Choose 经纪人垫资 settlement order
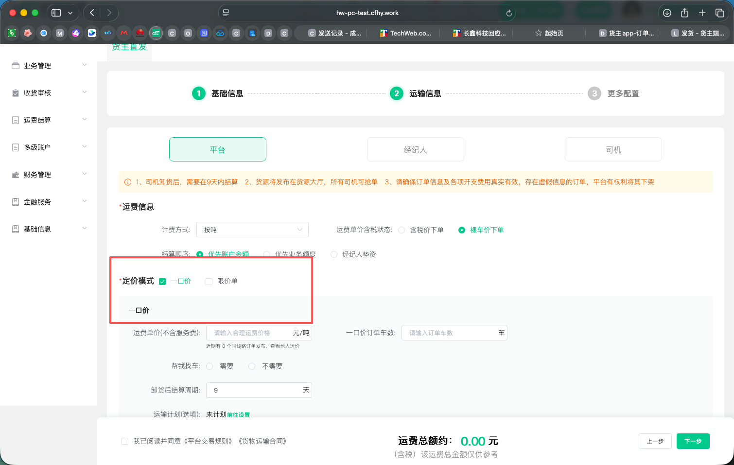Viewport: 734px width, 465px height. [334, 254]
